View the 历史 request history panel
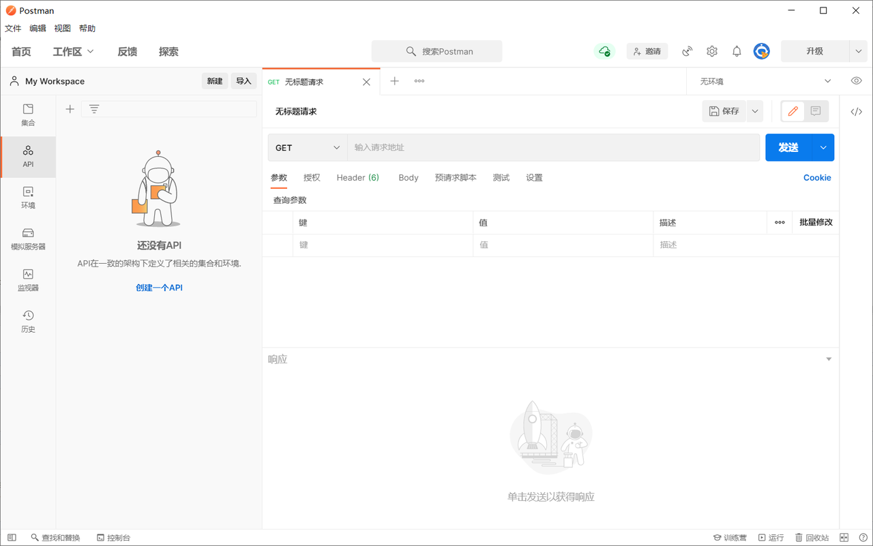The width and height of the screenshot is (873, 546). point(28,320)
